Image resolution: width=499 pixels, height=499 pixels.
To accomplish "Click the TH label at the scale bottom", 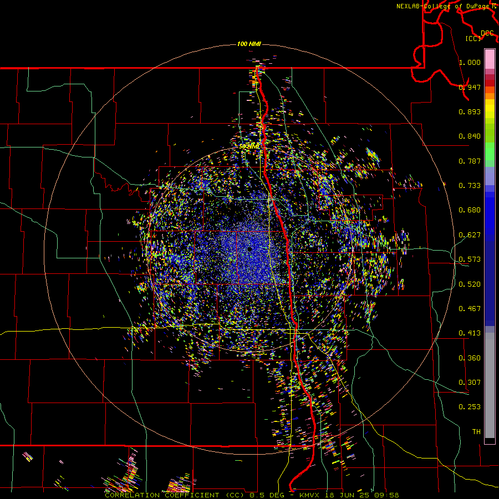I will (x=476, y=432).
